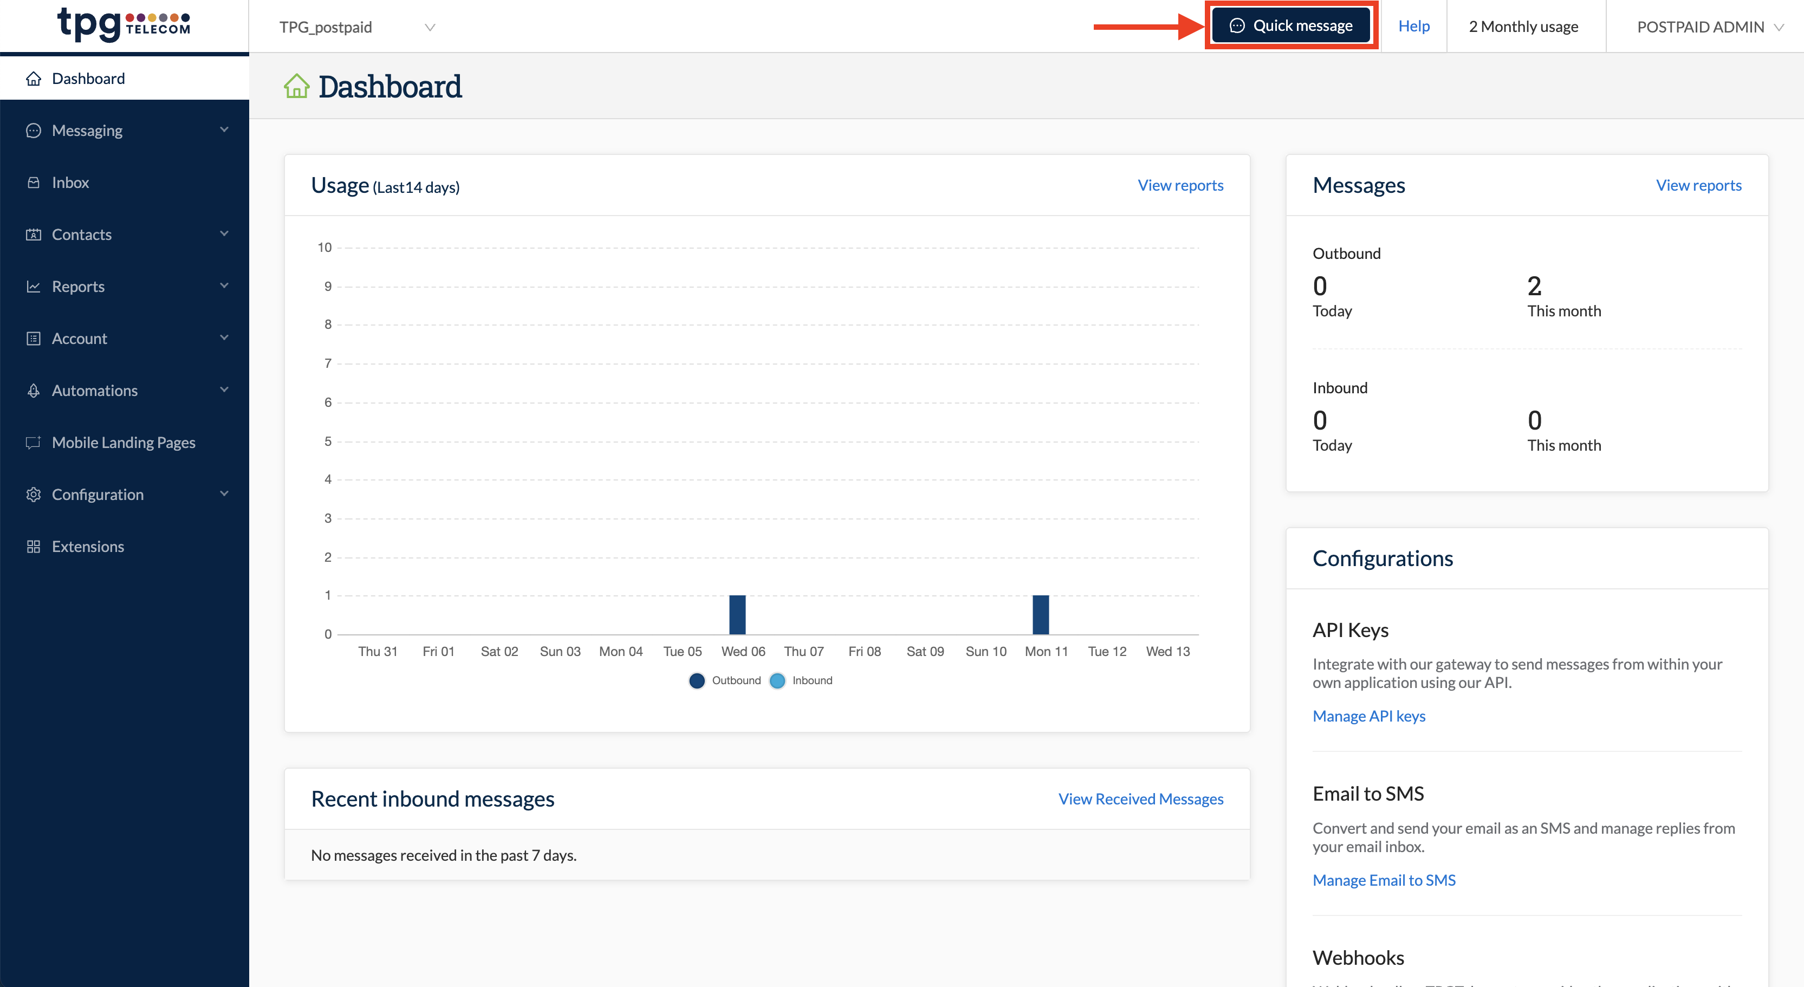Open Dashboard in the sidebar
Screen dimensions: 1804x987
88,79
